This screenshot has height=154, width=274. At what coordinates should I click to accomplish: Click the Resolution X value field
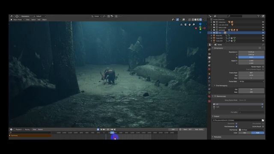[251, 52]
